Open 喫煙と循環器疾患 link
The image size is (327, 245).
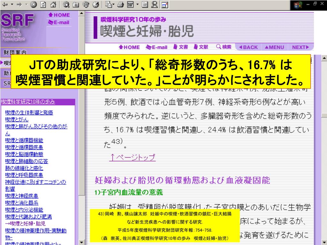[24, 147]
